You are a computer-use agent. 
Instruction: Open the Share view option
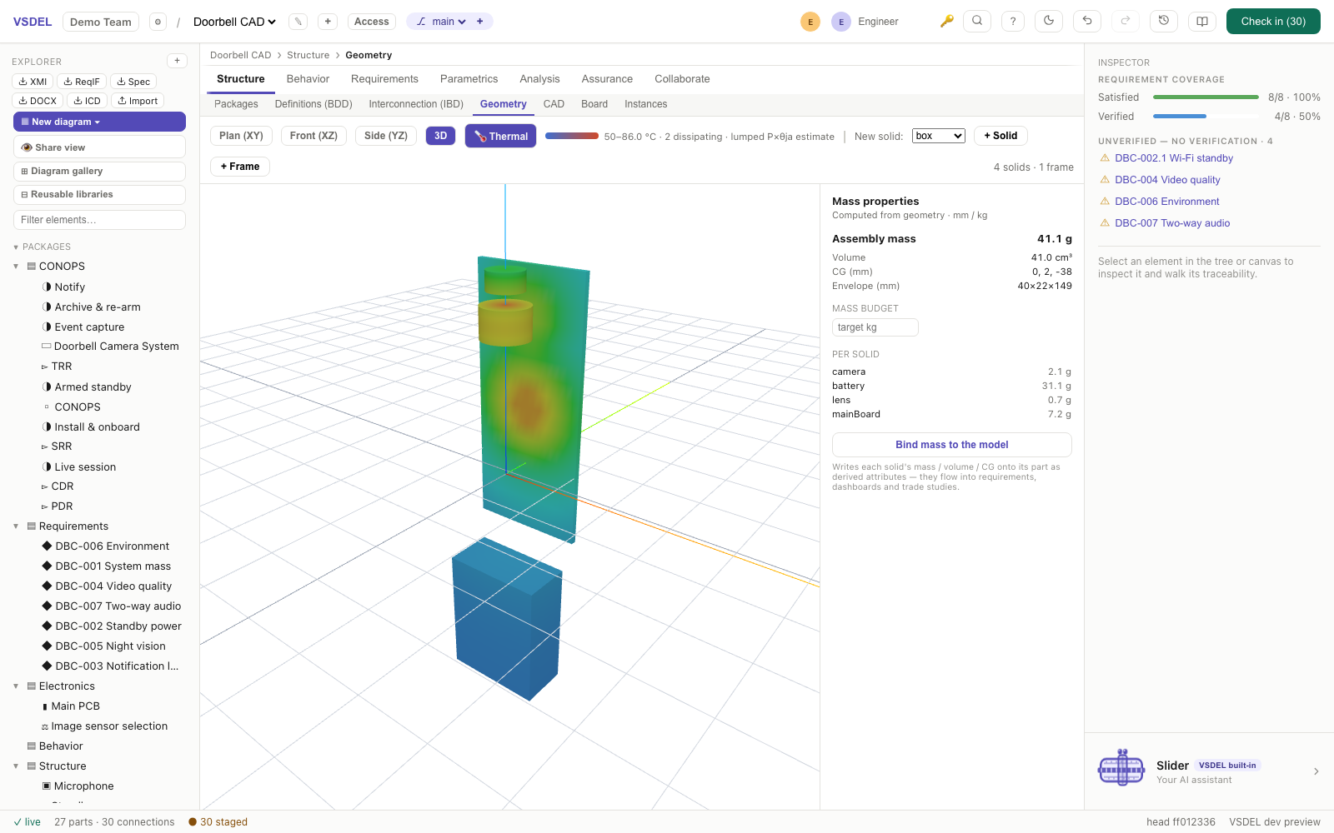click(99, 147)
